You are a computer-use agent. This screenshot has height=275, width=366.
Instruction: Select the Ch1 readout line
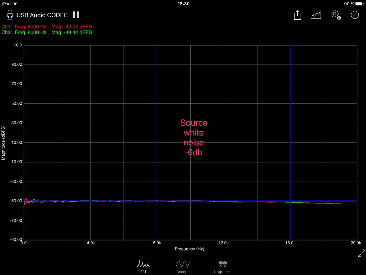click(x=47, y=26)
